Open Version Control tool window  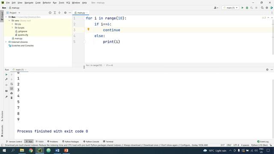(x=14, y=142)
